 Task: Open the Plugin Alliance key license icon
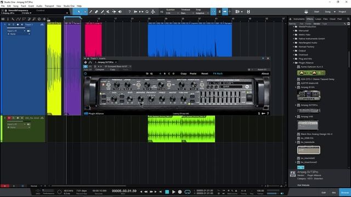coord(263,113)
